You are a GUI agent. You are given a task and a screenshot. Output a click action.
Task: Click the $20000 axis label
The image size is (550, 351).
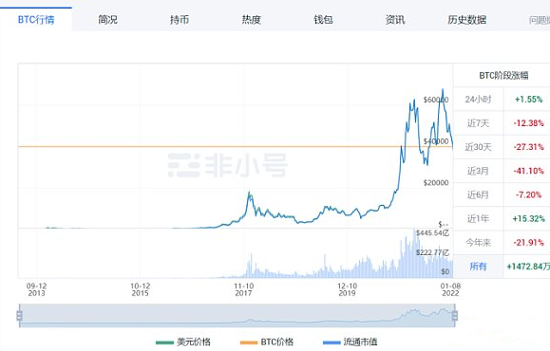[436, 182]
